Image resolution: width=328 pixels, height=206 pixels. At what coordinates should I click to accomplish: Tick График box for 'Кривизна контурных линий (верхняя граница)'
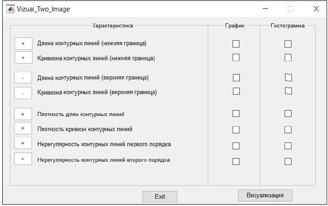236,91
